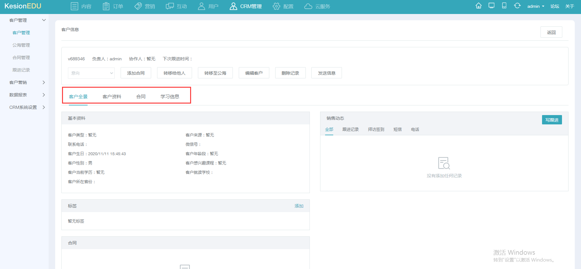581x269 pixels.
Task: Click the refresh cache icon
Action: point(517,6)
